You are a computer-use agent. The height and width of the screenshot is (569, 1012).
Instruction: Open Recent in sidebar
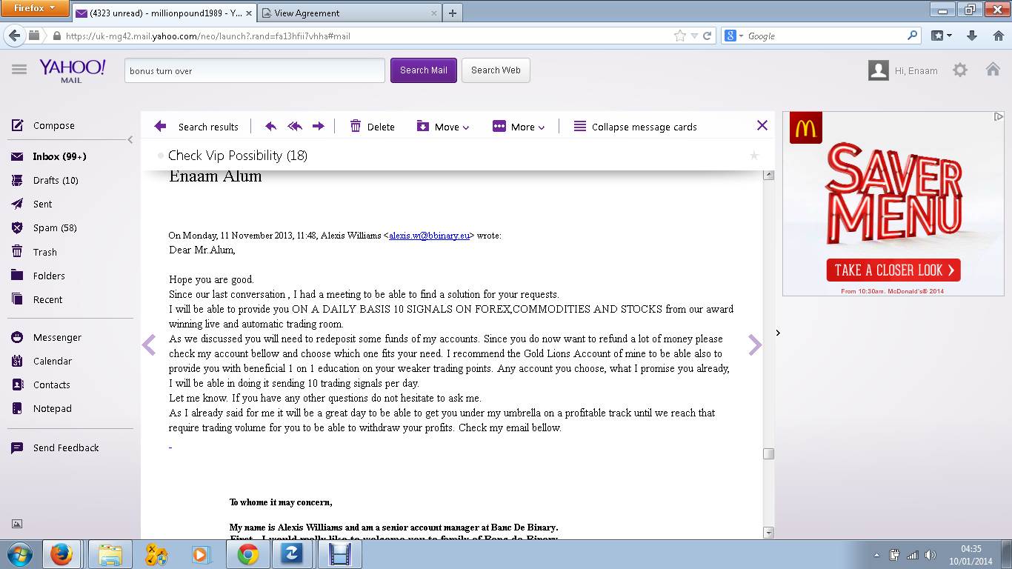[x=36, y=299]
